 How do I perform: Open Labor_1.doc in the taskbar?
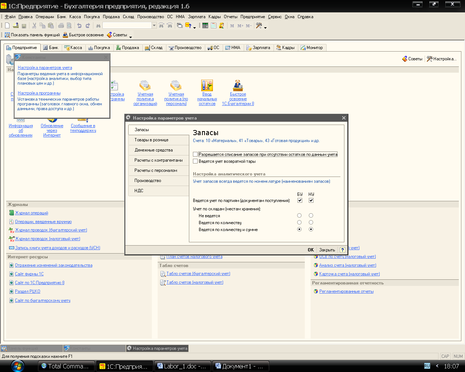182,366
